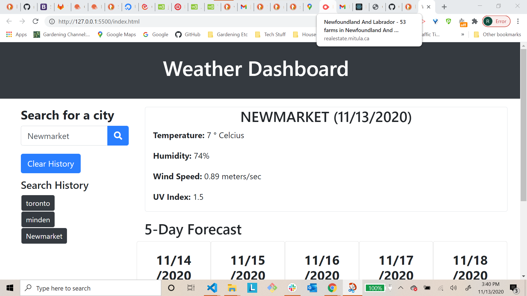This screenshot has height=296, width=527.
Task: Open Chrome three-dot menu
Action: [518, 21]
